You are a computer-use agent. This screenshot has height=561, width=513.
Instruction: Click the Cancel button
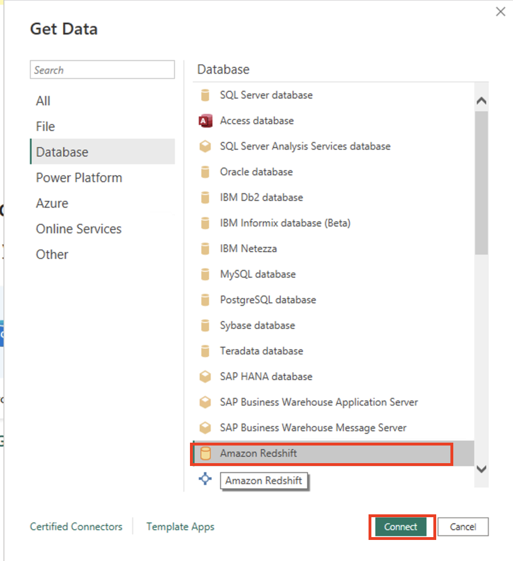pos(463,527)
